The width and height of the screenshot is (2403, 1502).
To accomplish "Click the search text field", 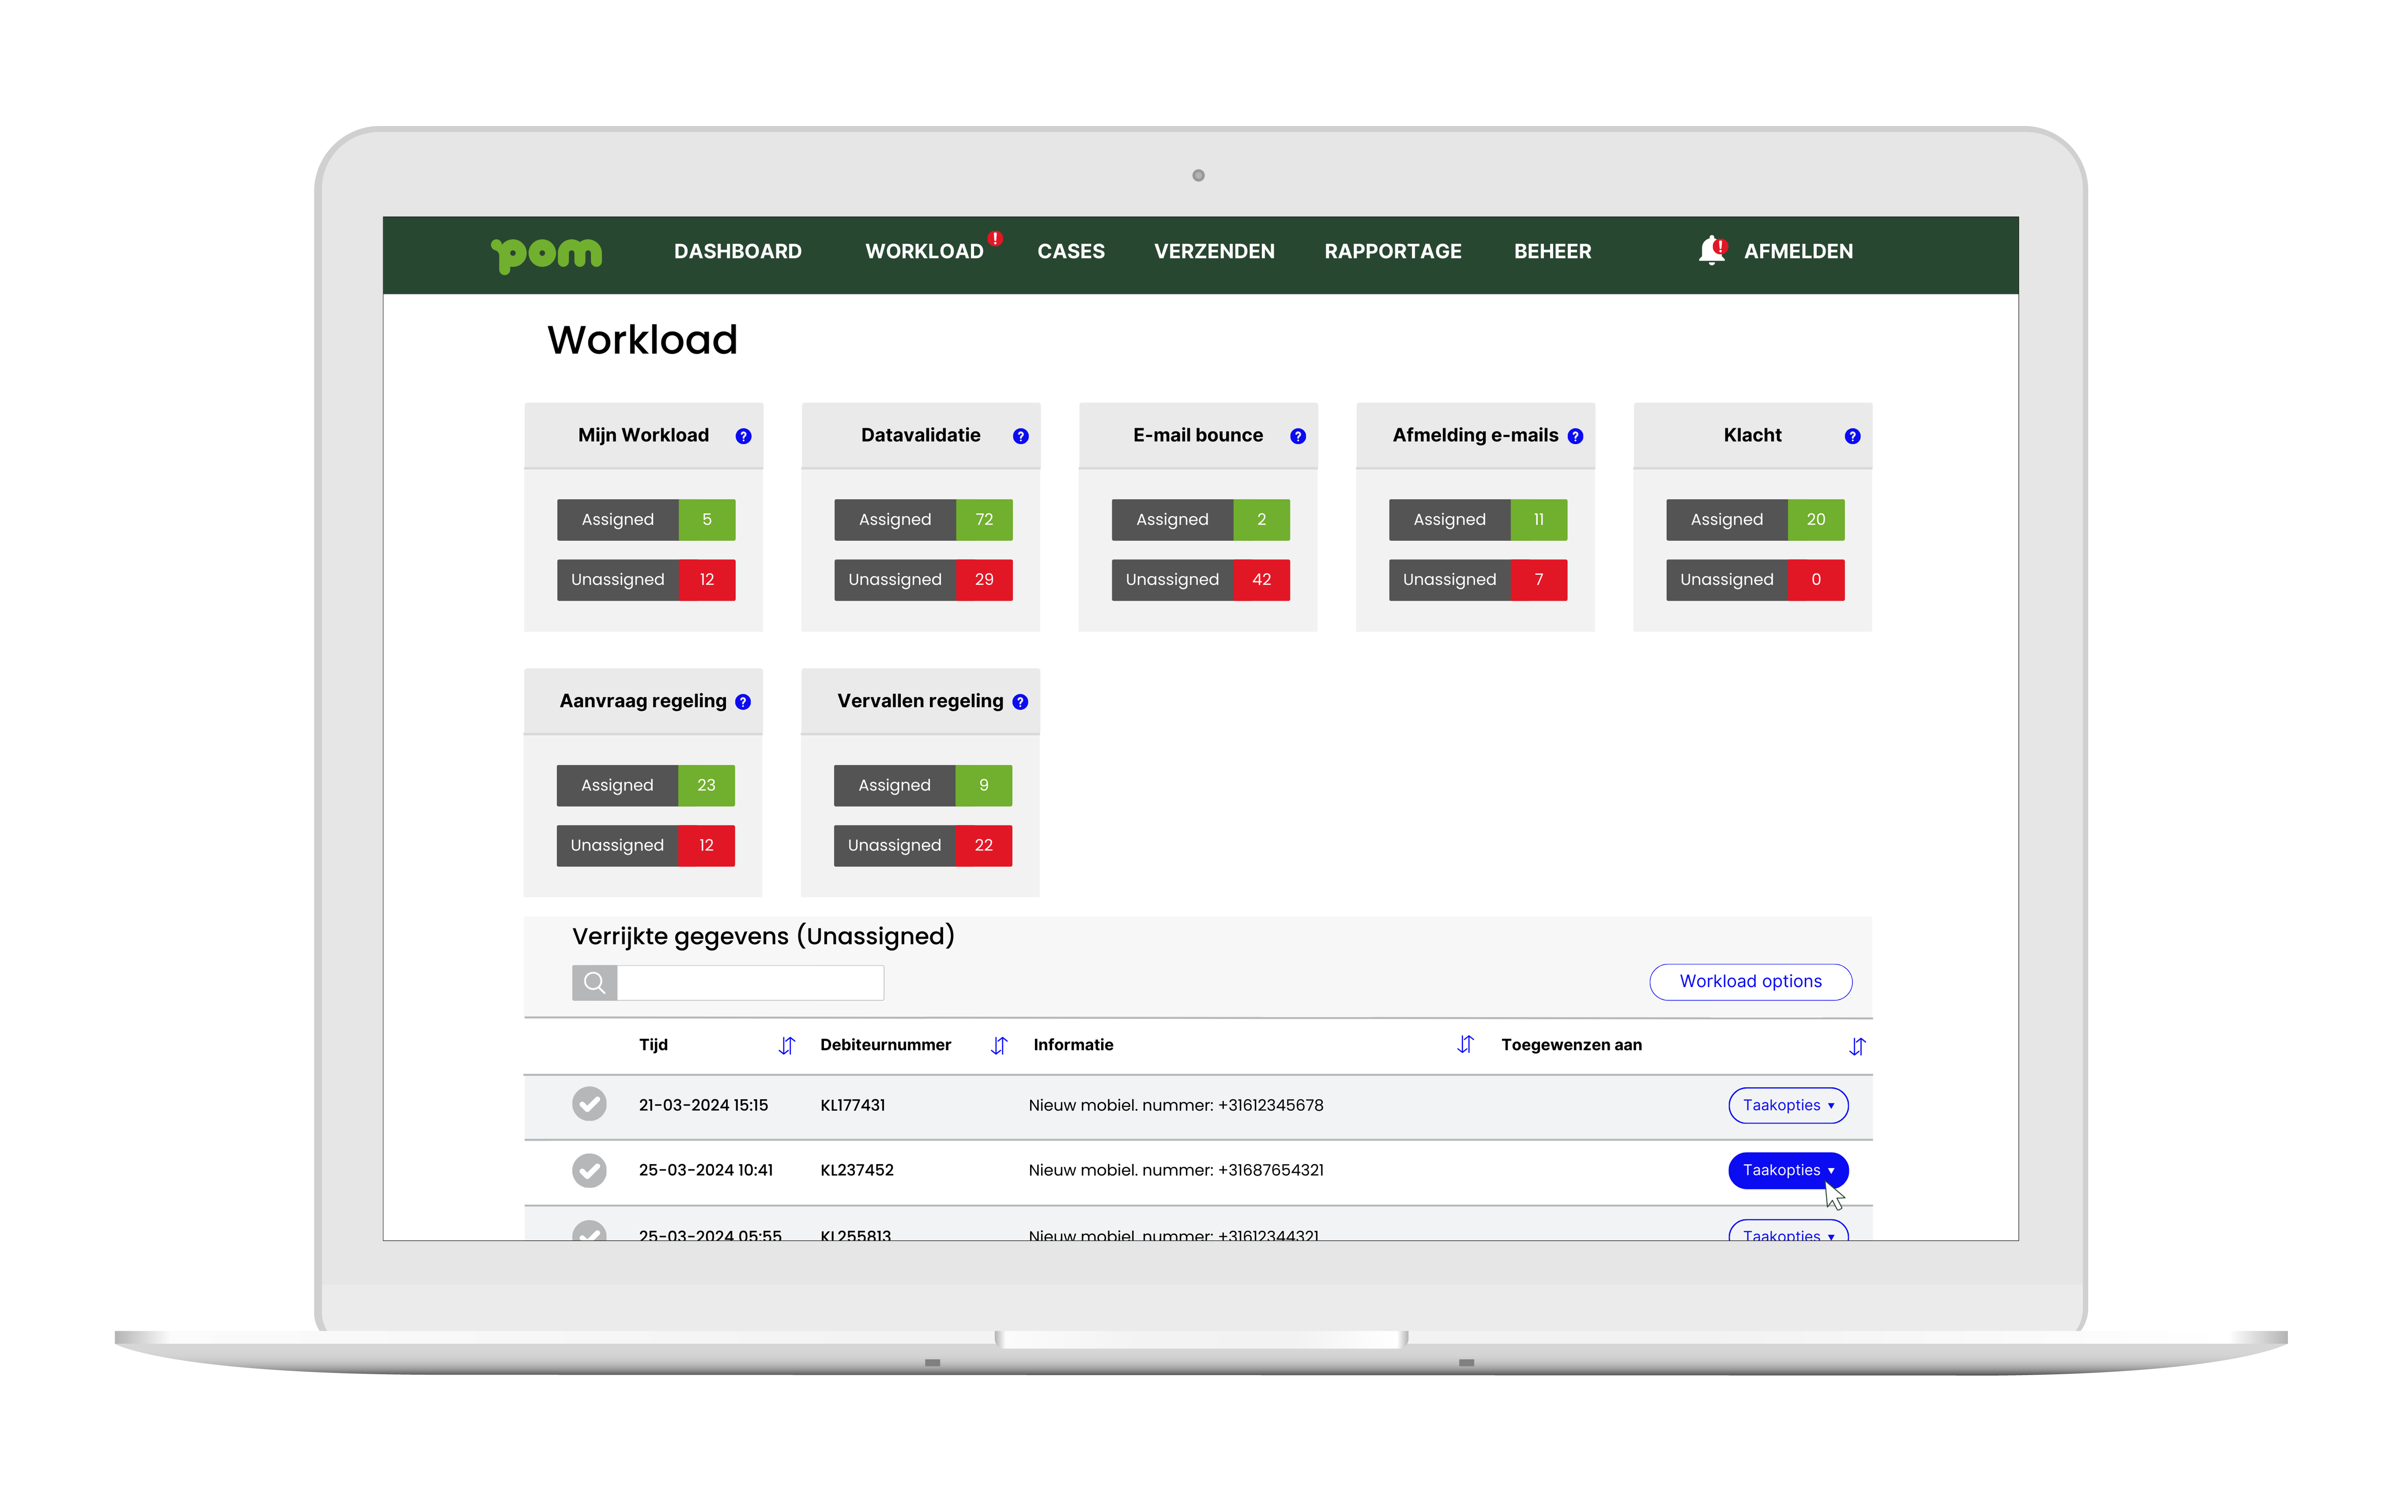I will 750,982.
